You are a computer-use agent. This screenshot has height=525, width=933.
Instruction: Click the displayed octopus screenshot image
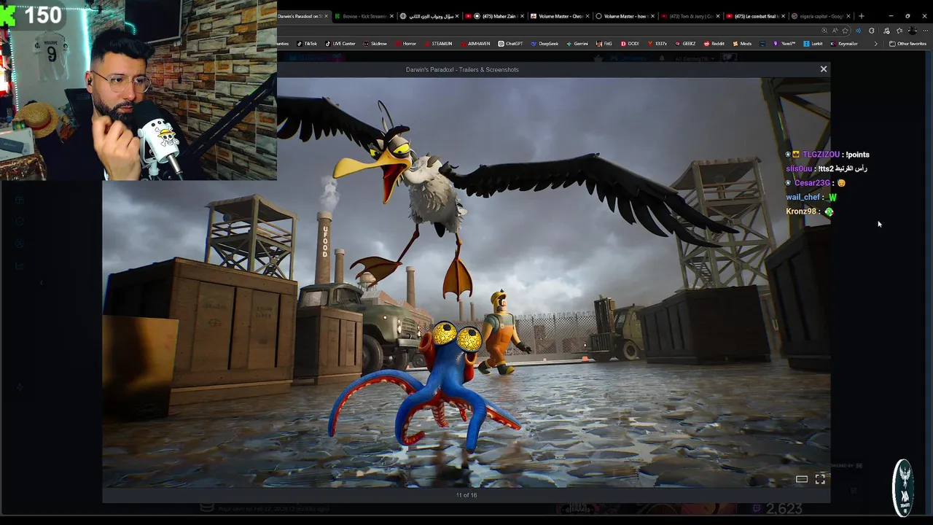pyautogui.click(x=466, y=281)
